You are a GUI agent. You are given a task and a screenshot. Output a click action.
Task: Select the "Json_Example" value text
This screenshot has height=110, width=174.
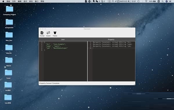pyautogui.click(x=59, y=44)
